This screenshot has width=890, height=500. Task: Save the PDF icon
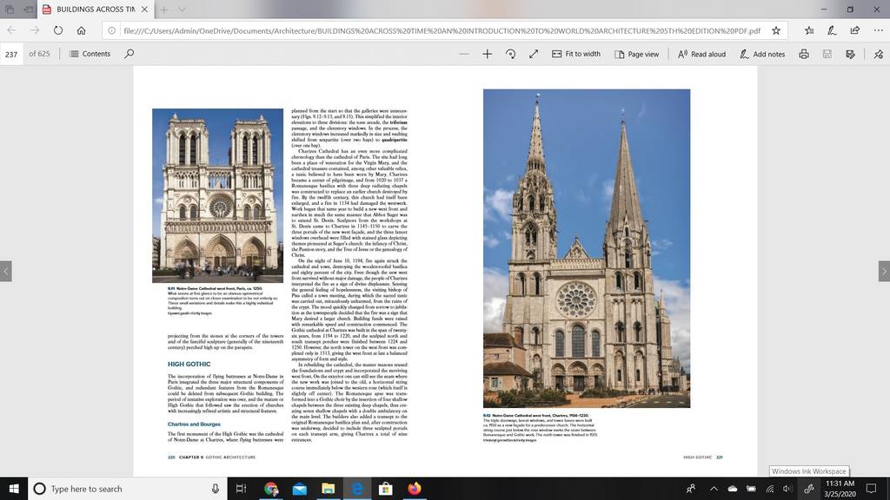coord(827,54)
